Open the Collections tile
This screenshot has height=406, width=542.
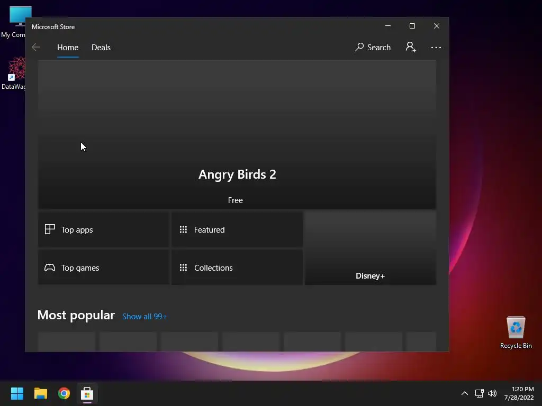coord(237,267)
